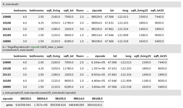
Task: Click the y_train.groupby code cell
Action: [91, 93]
